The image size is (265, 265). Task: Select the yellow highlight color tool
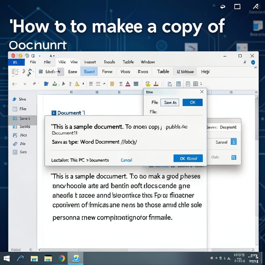(77, 84)
